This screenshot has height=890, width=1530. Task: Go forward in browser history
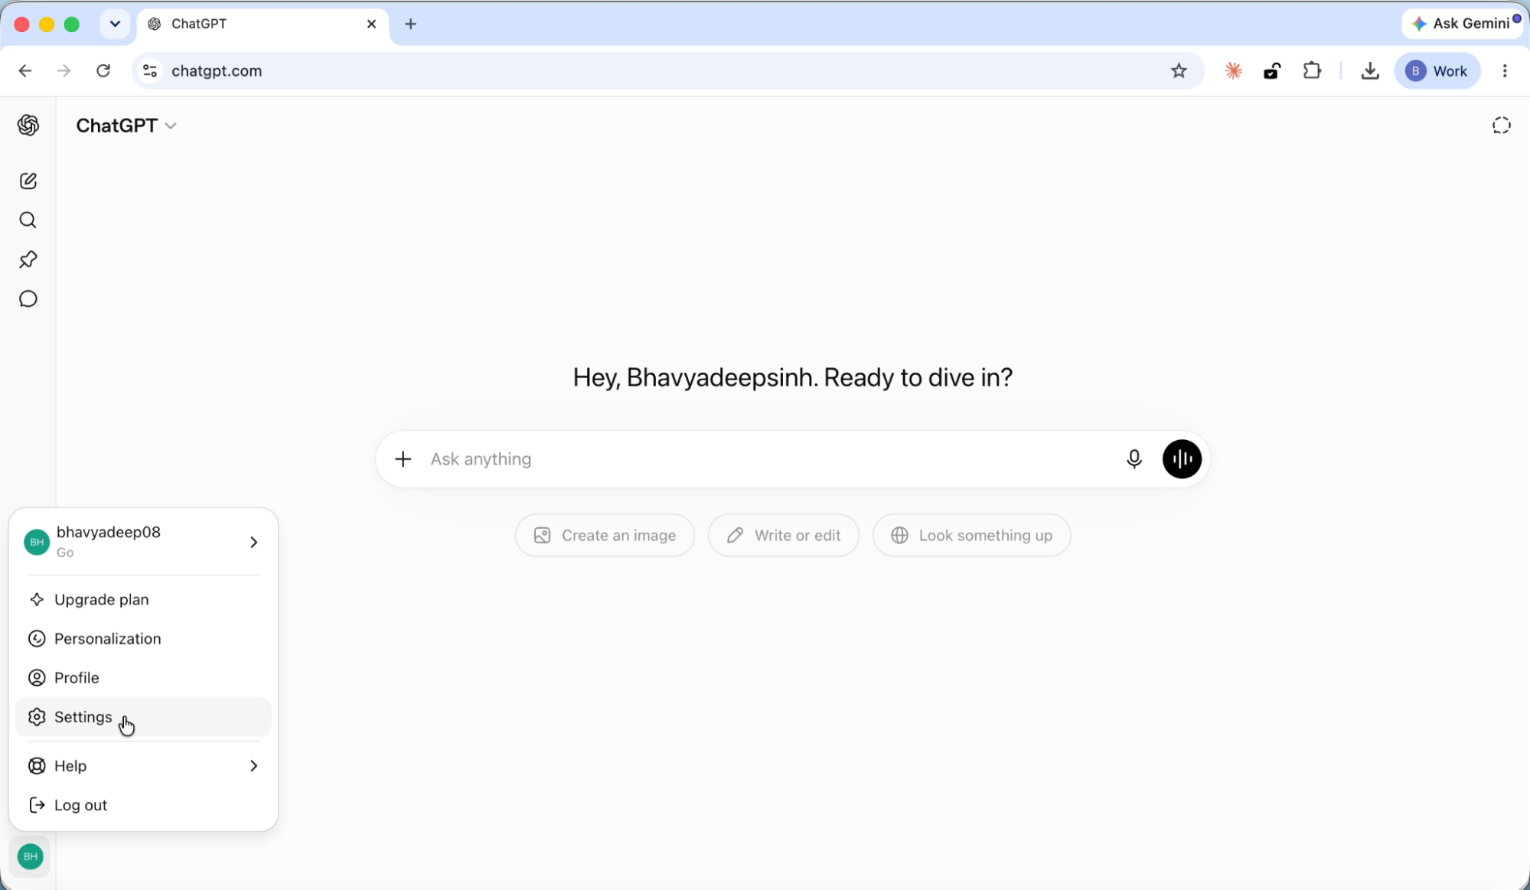(64, 71)
